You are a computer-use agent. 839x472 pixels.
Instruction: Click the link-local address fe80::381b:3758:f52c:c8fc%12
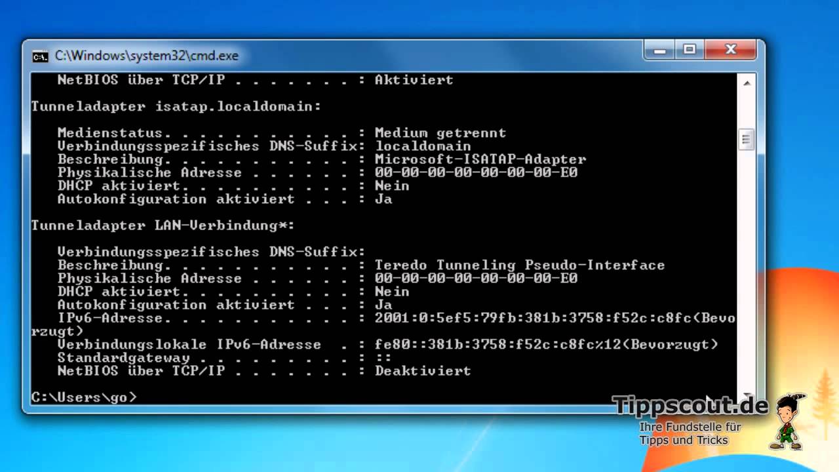[x=498, y=344]
